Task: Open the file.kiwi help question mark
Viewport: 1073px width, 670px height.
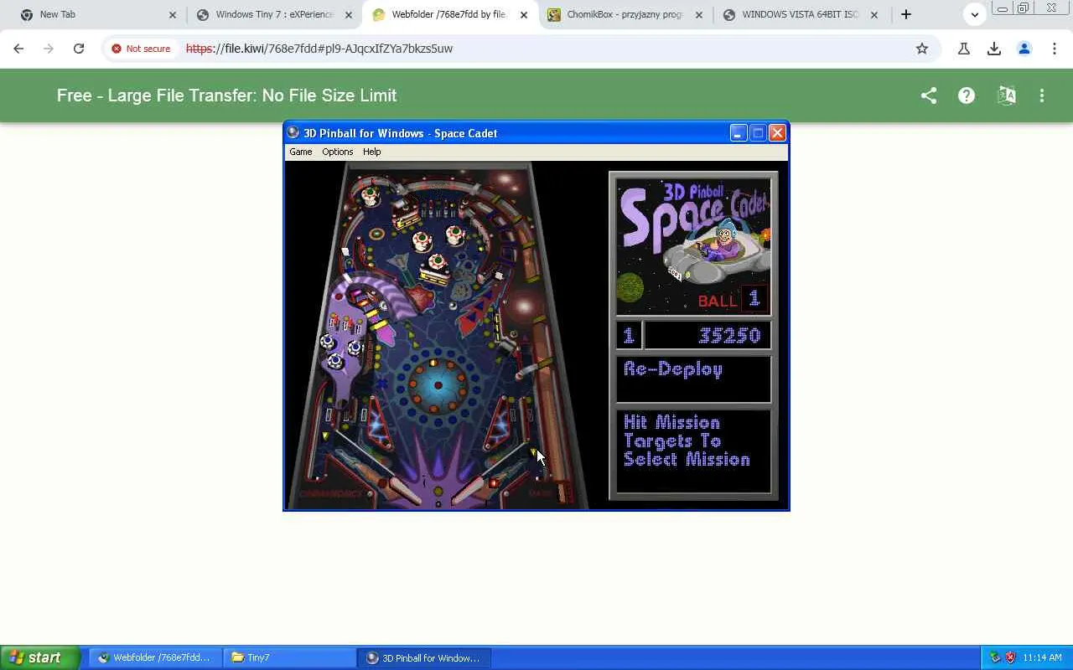Action: click(967, 95)
